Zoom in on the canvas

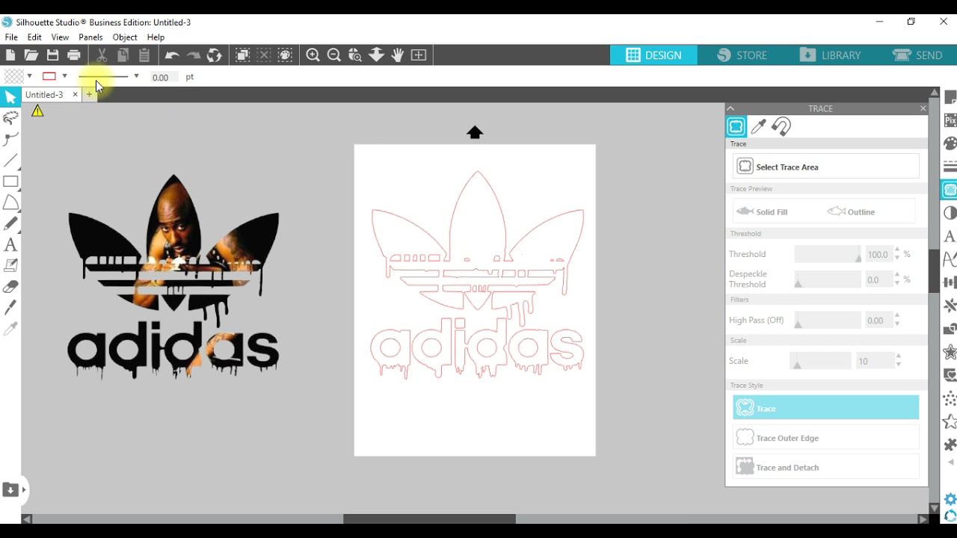click(x=313, y=55)
